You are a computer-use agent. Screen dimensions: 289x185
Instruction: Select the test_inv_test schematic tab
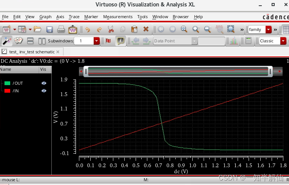click(x=32, y=52)
